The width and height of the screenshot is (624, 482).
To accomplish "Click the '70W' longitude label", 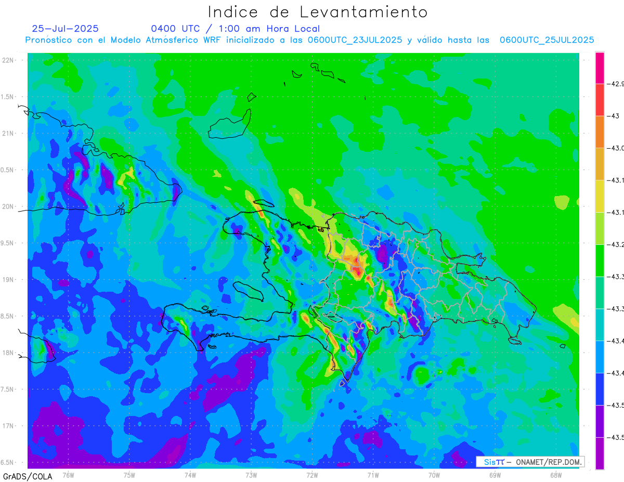I will click(434, 475).
